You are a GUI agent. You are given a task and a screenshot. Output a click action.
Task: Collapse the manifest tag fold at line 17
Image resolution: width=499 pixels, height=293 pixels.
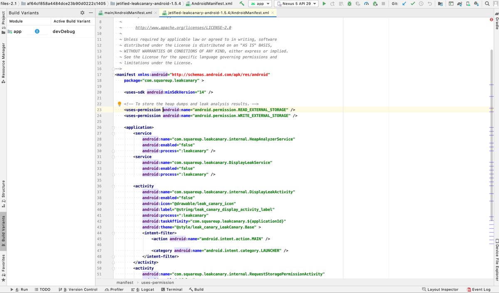[113, 74]
